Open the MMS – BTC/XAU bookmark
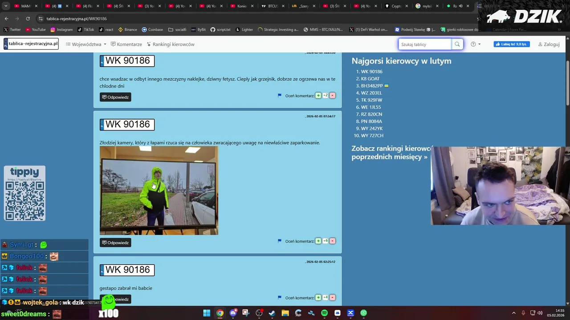The height and width of the screenshot is (320, 570). (323, 29)
